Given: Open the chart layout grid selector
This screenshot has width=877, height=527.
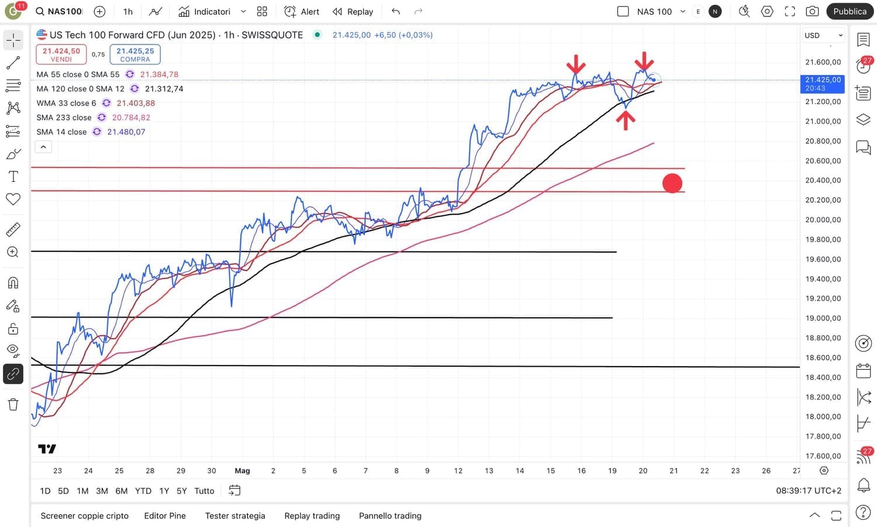Looking at the screenshot, I should (262, 11).
